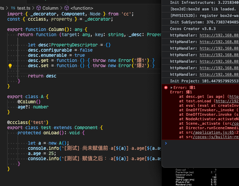The width and height of the screenshot is (239, 186).
Task: Click the '@Column()' decorator line
Action: coord(29,102)
